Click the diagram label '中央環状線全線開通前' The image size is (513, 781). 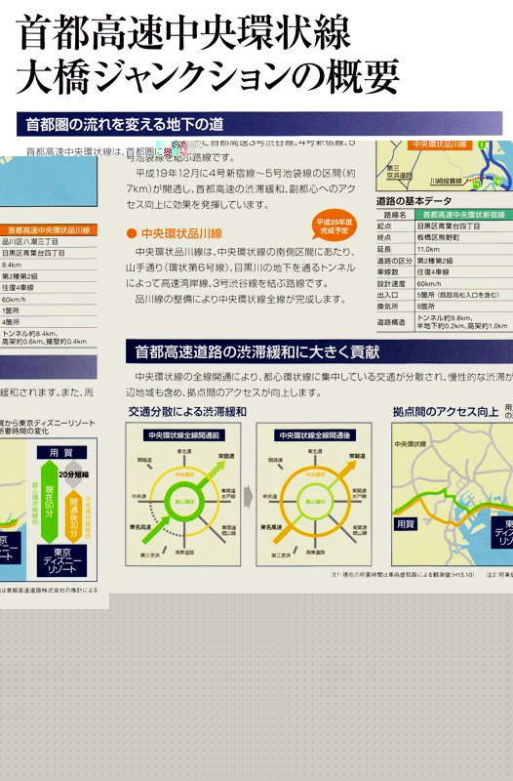(183, 434)
